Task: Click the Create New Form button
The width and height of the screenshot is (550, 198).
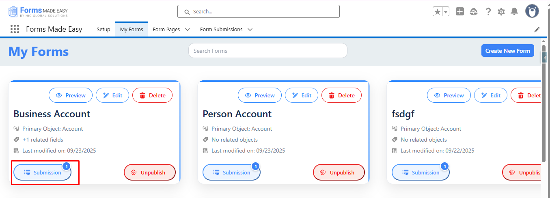Action: coord(507,51)
